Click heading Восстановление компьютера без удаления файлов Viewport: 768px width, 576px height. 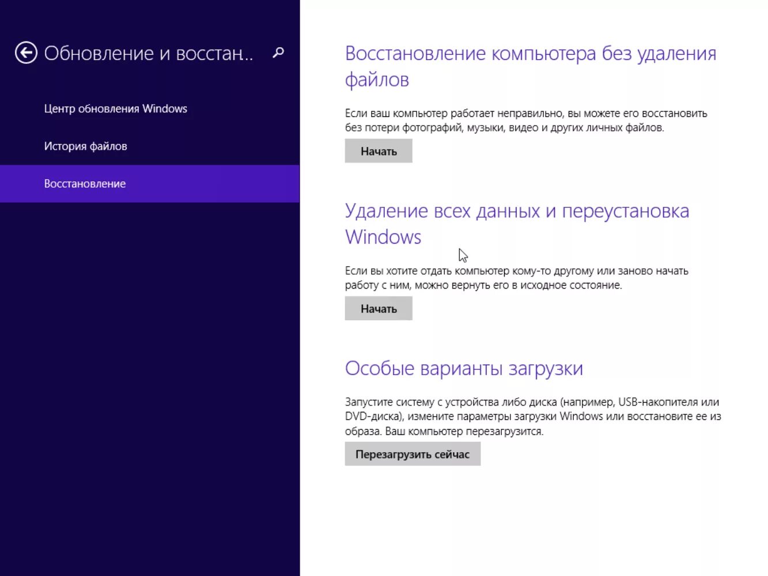pyautogui.click(x=531, y=66)
